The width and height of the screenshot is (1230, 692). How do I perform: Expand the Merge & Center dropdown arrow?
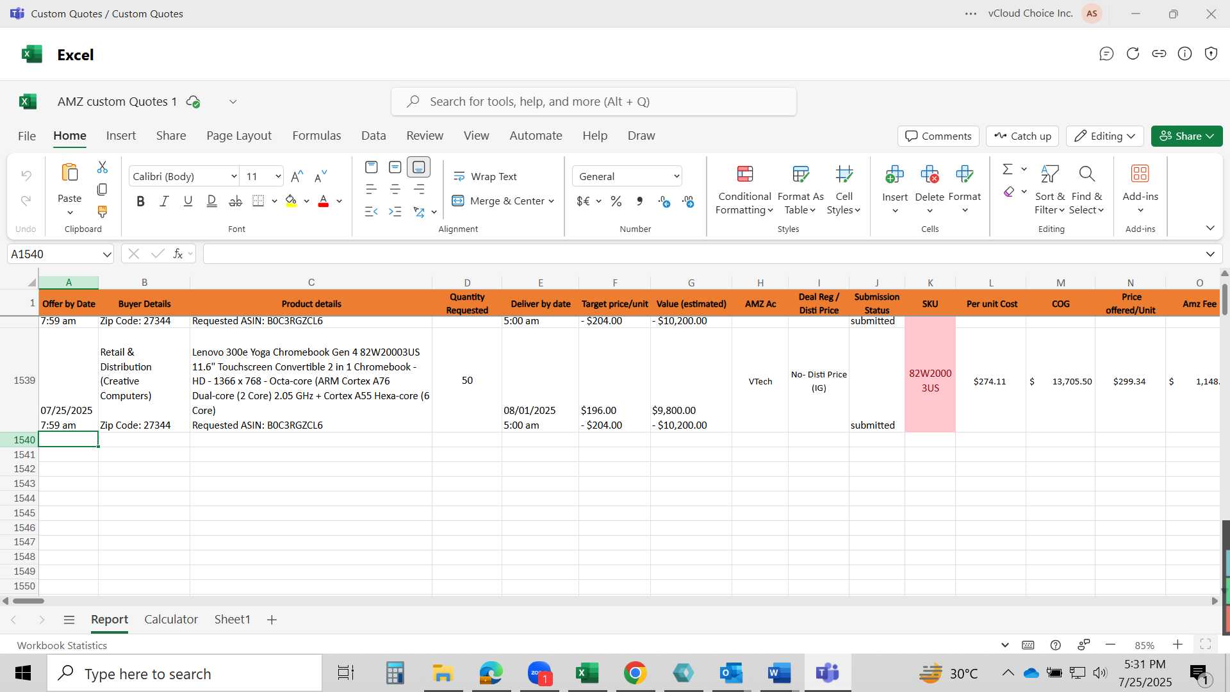click(551, 201)
